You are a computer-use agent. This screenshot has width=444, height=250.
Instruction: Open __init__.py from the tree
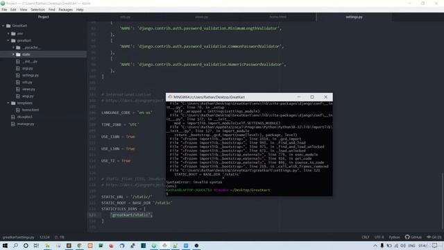point(29,61)
